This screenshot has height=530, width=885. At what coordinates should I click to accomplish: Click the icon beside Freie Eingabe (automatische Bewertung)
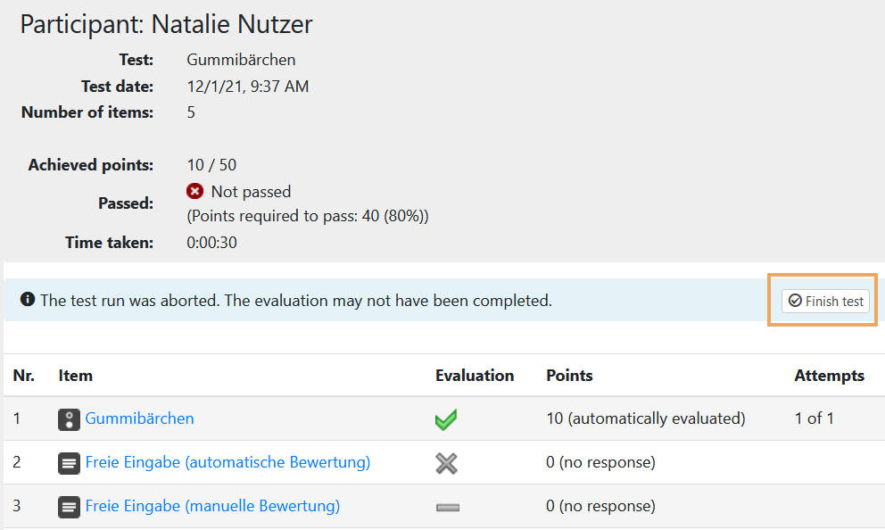coord(70,463)
